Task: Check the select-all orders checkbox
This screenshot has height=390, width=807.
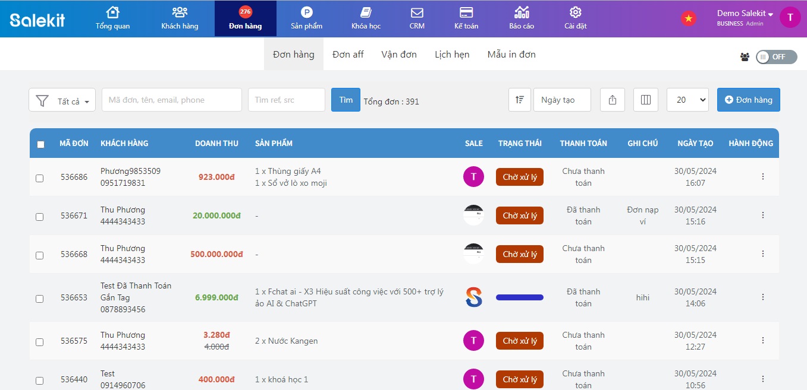Action: click(40, 144)
